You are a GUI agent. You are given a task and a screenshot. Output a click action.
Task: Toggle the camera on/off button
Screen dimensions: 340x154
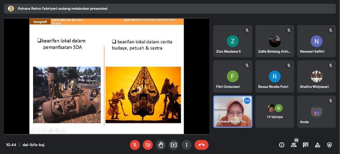tap(148, 145)
